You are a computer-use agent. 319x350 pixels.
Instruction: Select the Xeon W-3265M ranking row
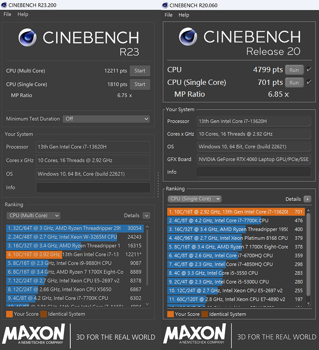[x=75, y=237]
